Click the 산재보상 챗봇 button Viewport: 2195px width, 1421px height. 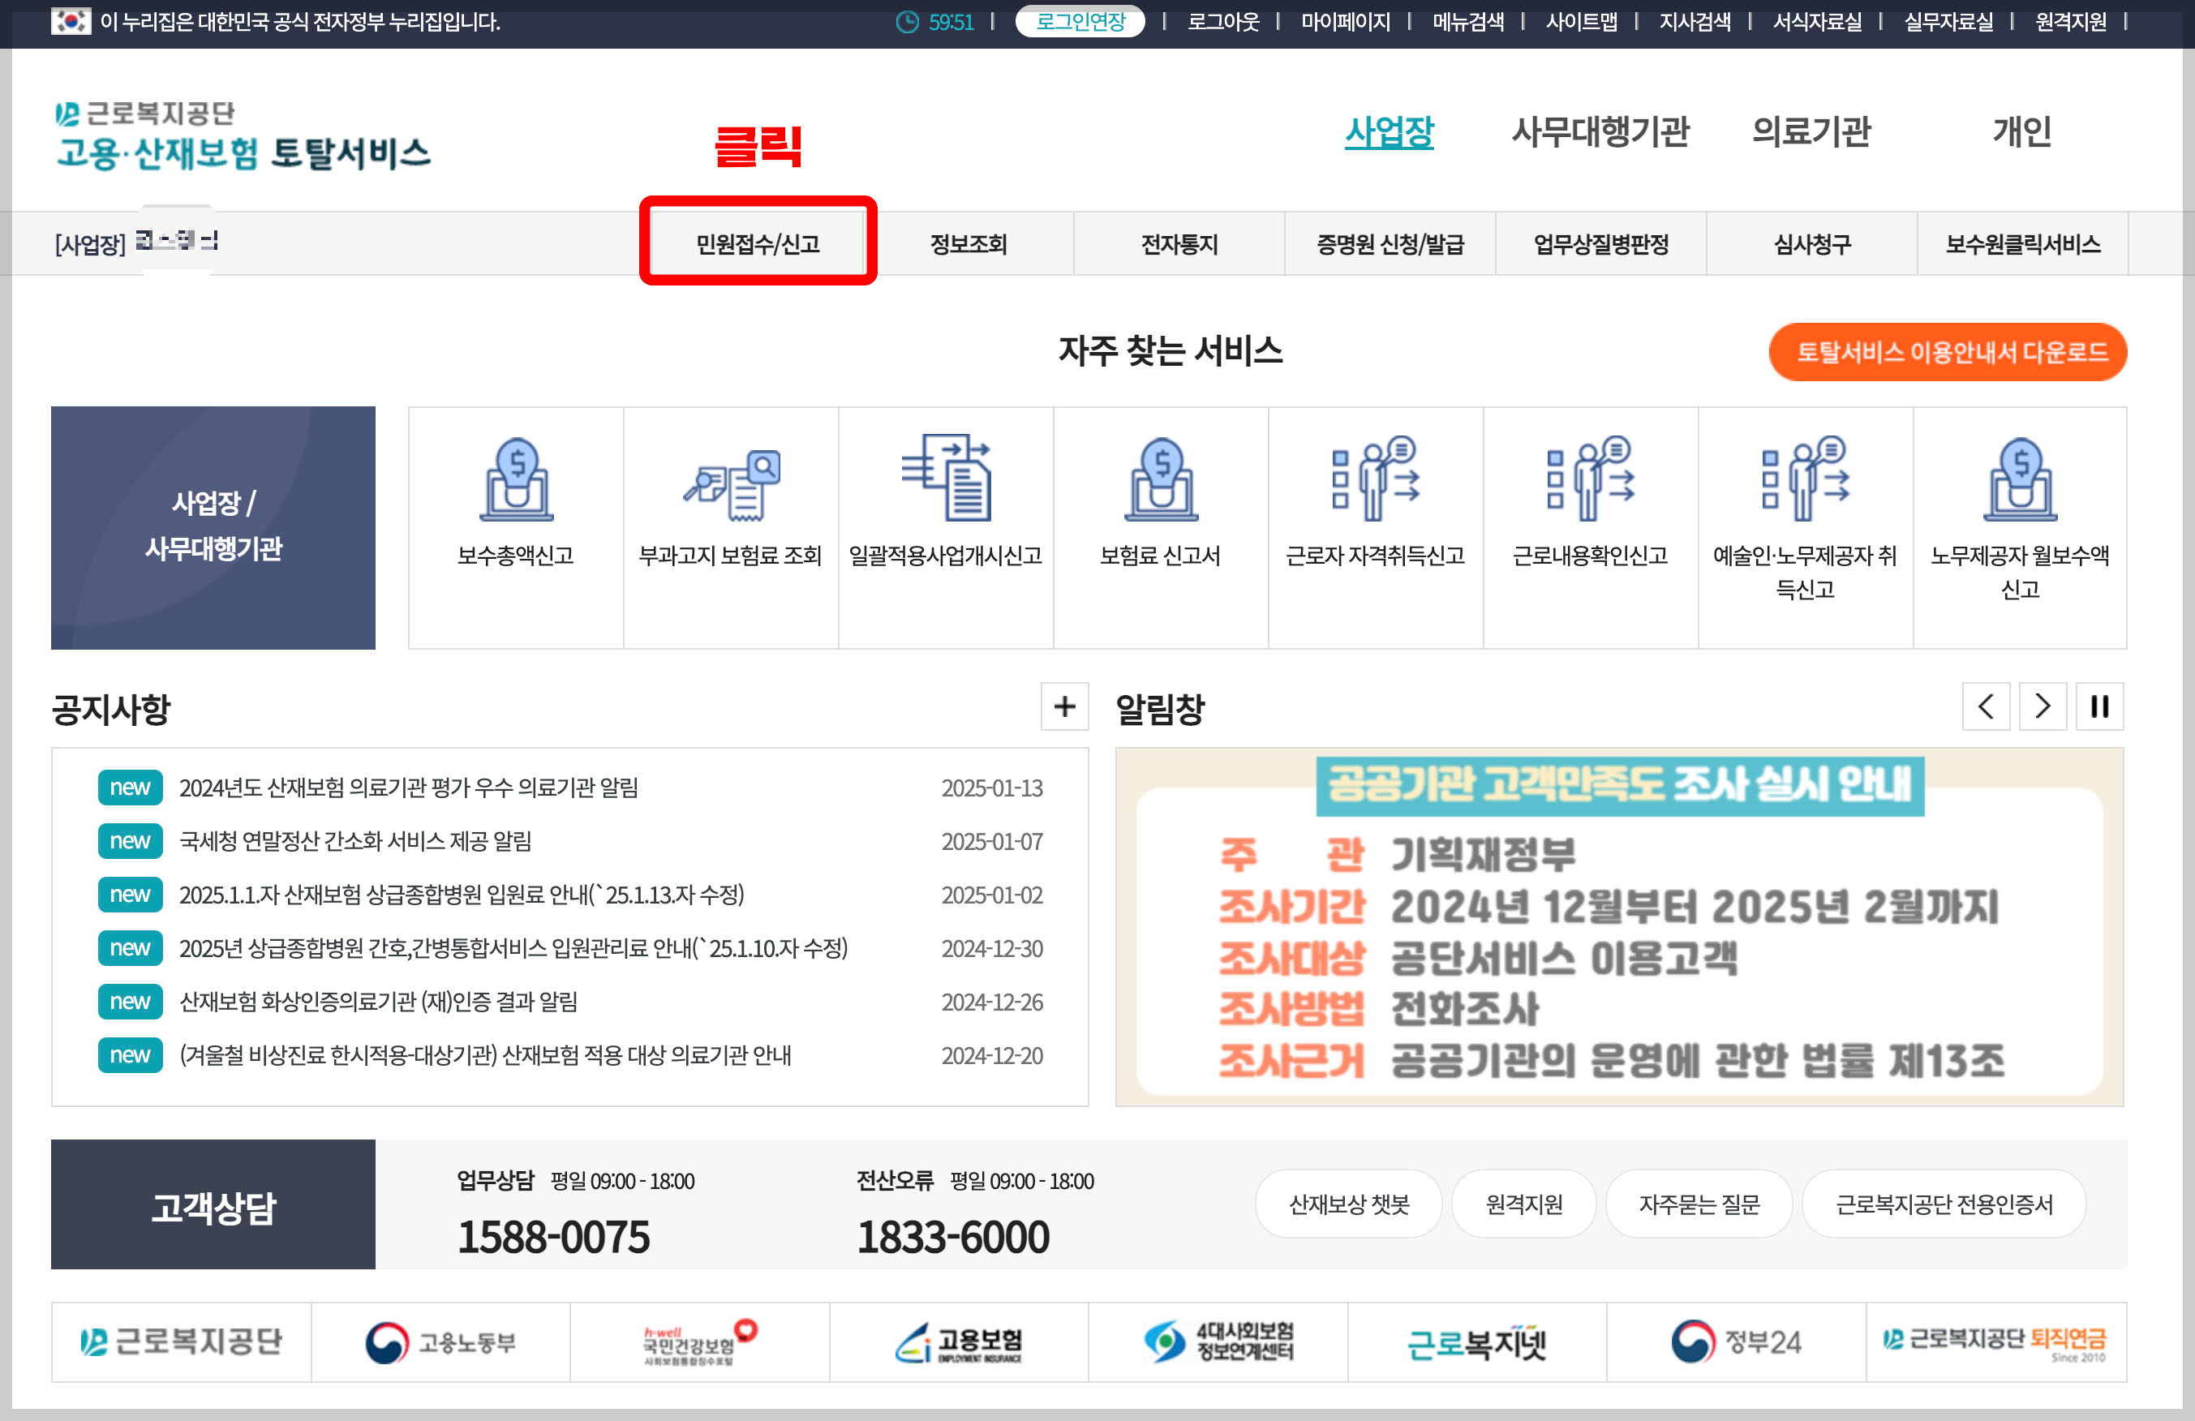coord(1348,1204)
